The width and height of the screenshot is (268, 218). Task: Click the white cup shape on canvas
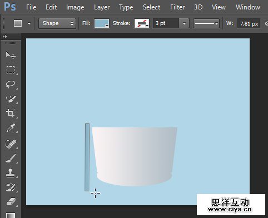[x=135, y=156]
